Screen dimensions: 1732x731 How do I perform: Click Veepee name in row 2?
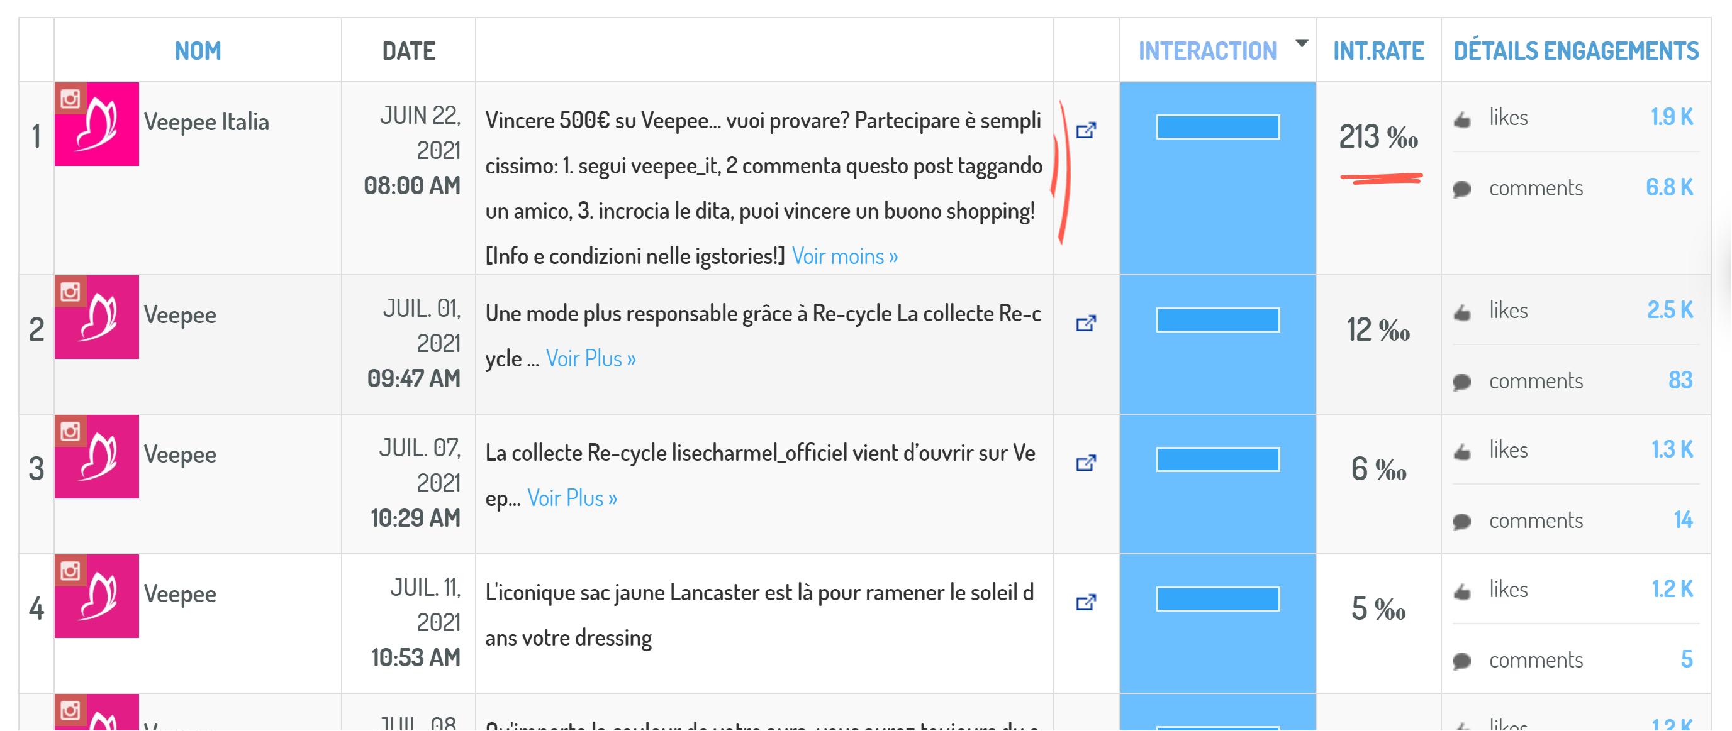click(x=180, y=315)
